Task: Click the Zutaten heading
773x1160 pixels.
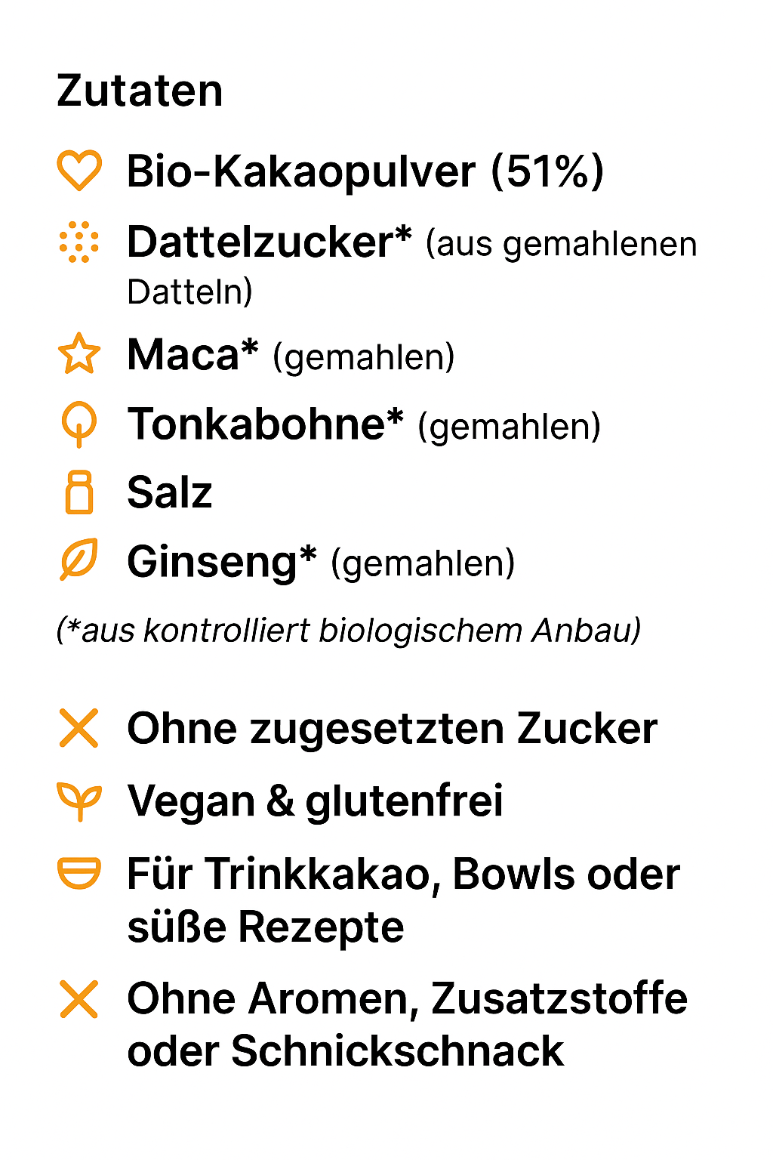Action: (140, 91)
